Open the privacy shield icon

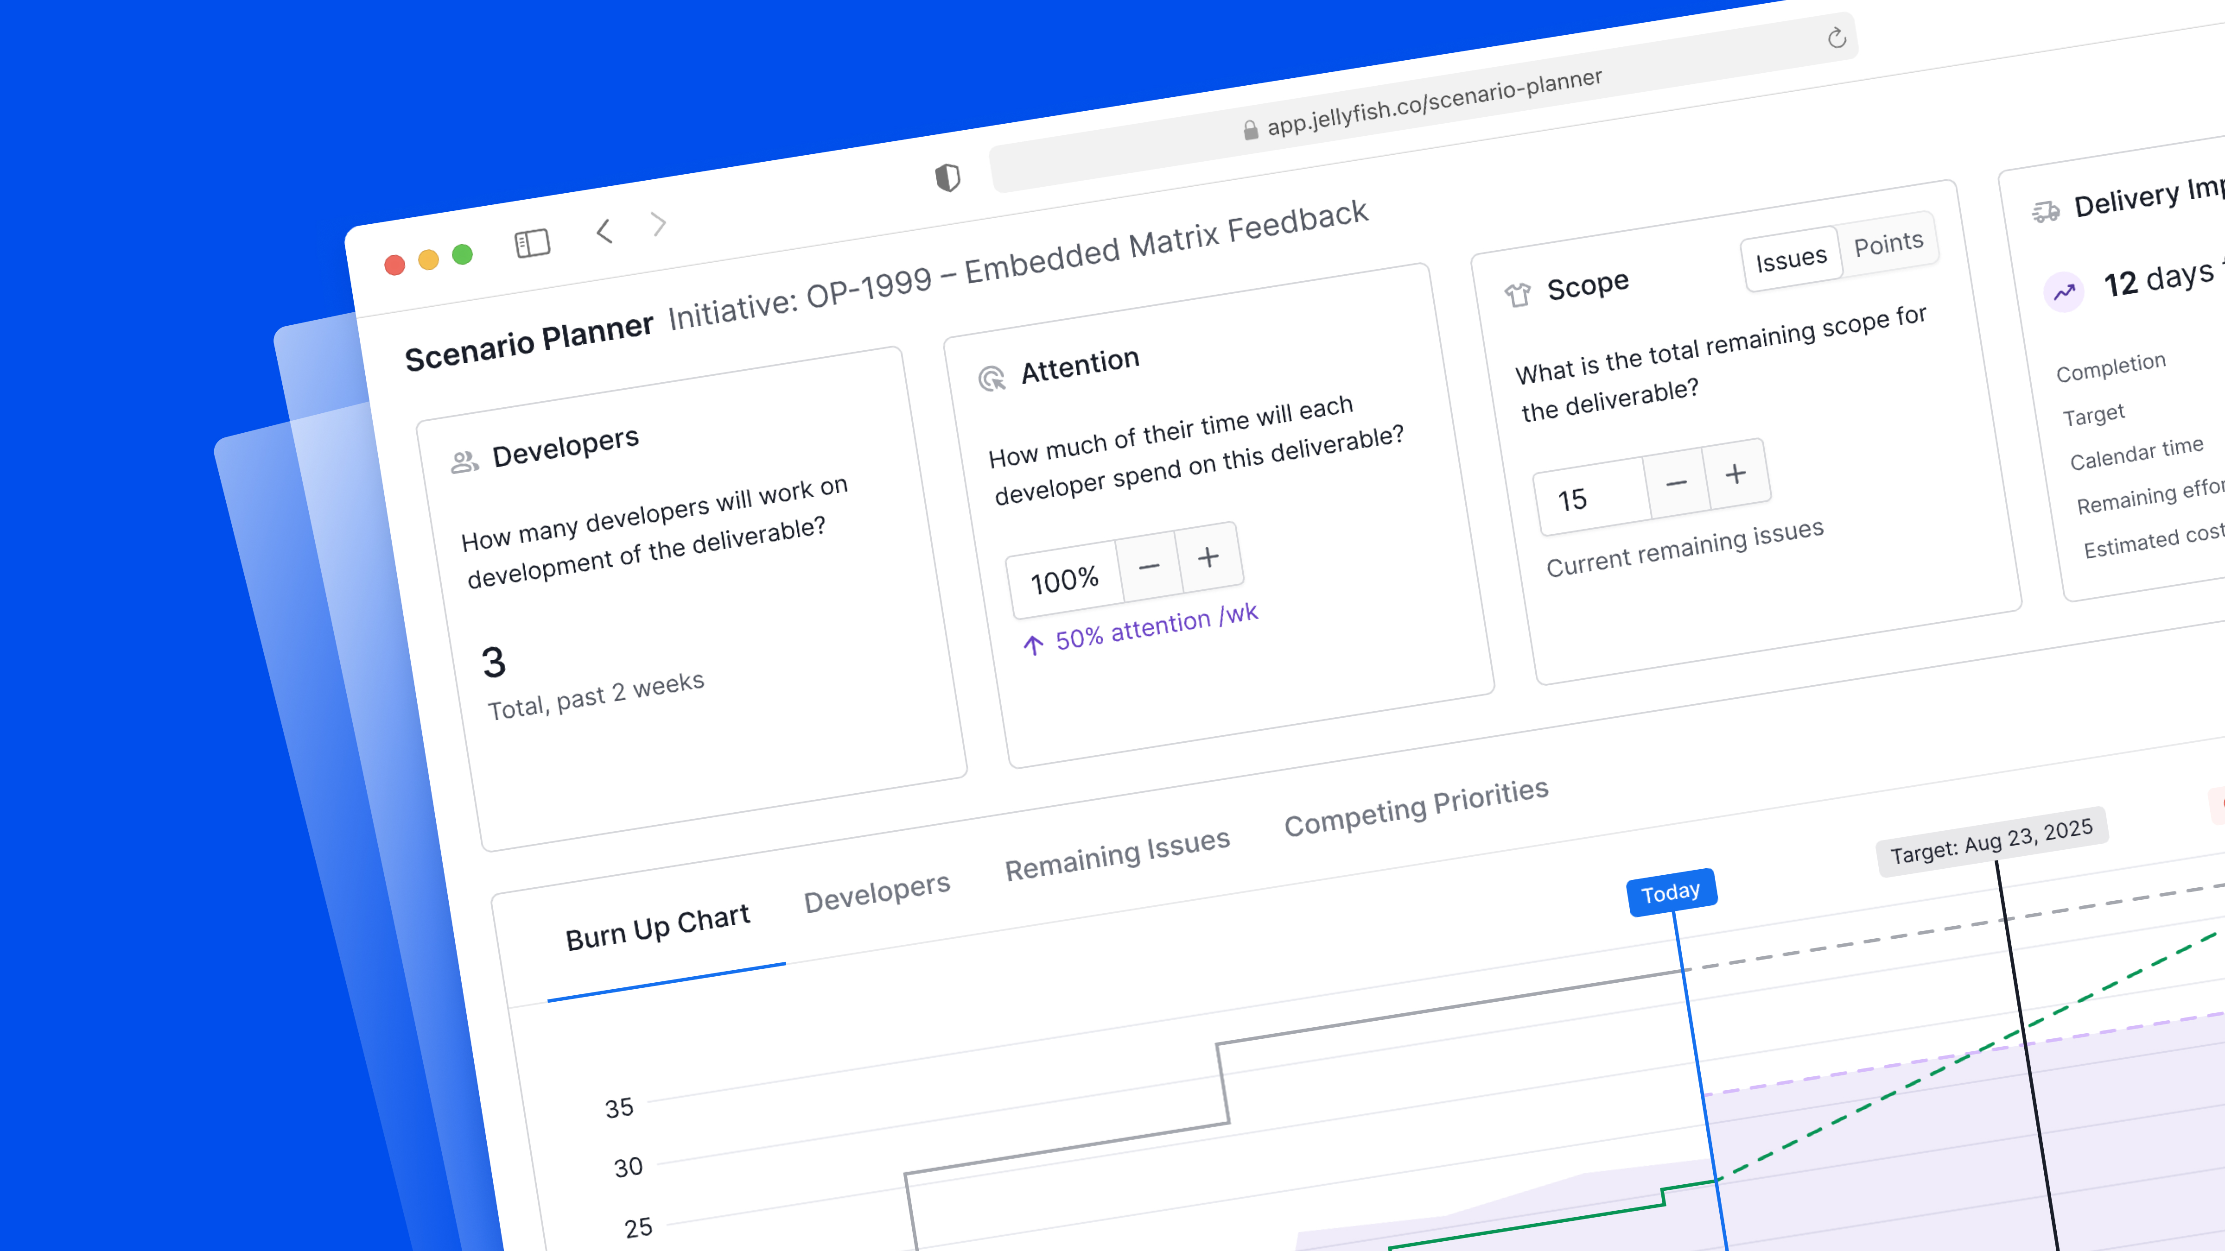(x=947, y=178)
